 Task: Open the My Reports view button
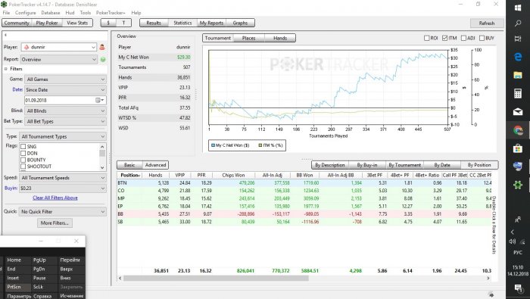coord(211,23)
